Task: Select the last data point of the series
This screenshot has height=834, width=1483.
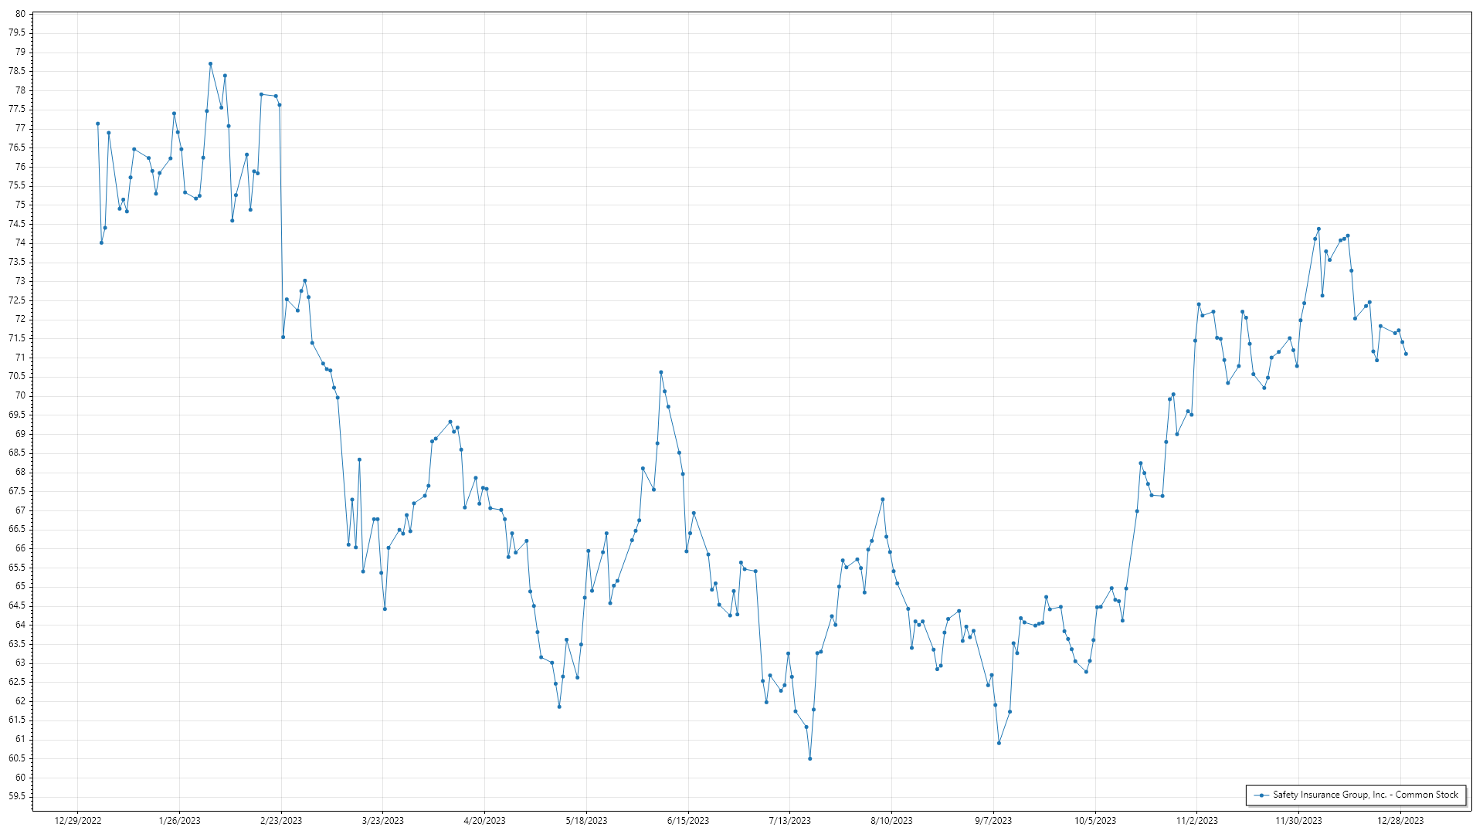Action: coord(1406,354)
